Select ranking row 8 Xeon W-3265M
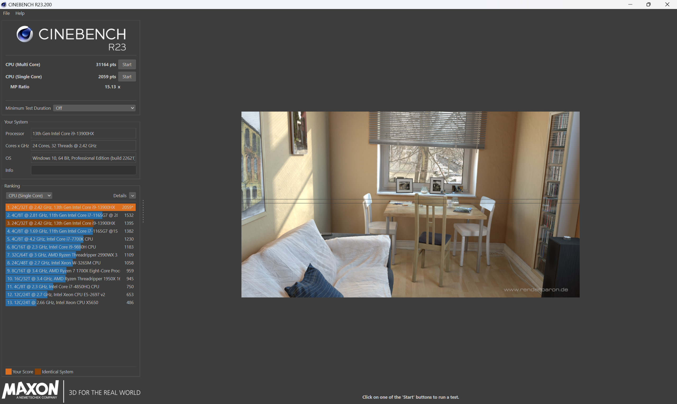This screenshot has height=404, width=677. tap(71, 263)
